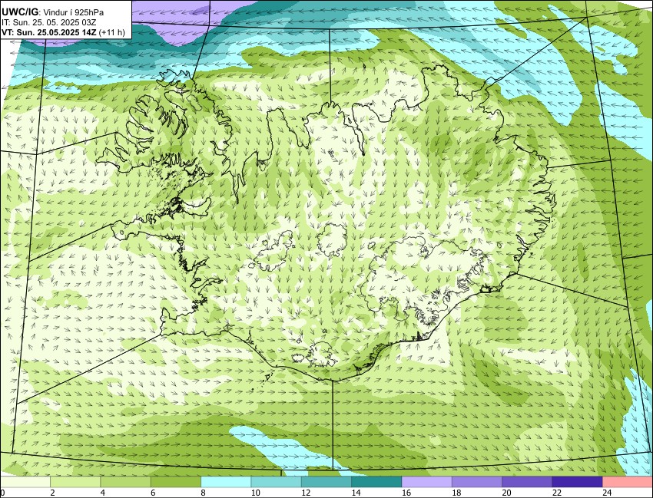The image size is (653, 498).
Task: Click the valid time 'VT: Sun. 25.05.2025 14Z'
Action: click(x=49, y=32)
